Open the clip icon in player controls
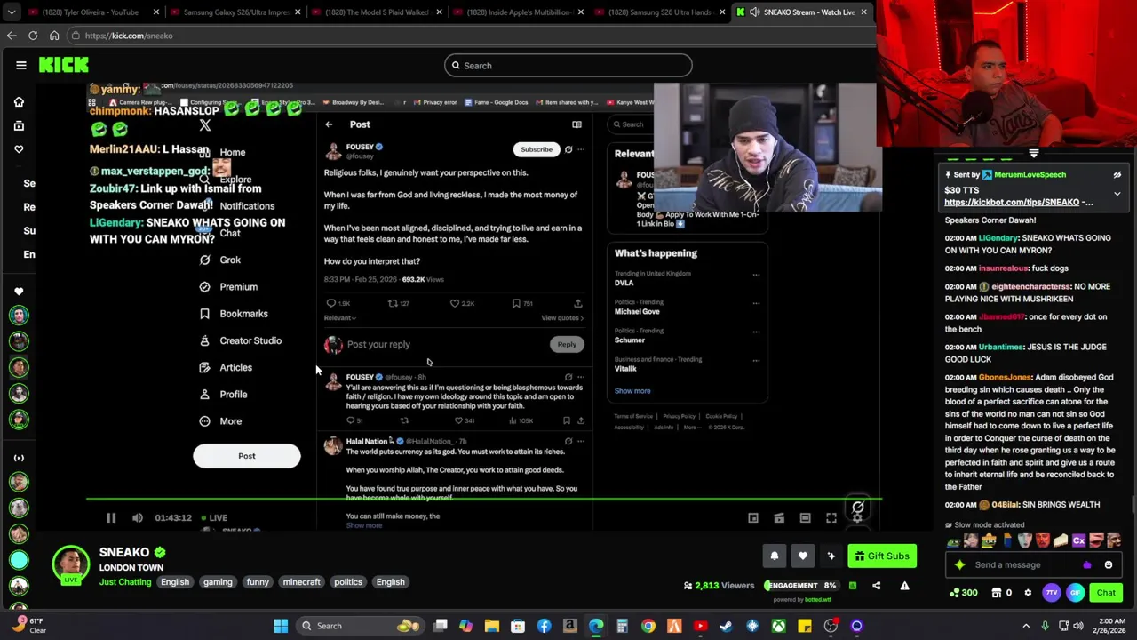The height and width of the screenshot is (640, 1137). [779, 517]
